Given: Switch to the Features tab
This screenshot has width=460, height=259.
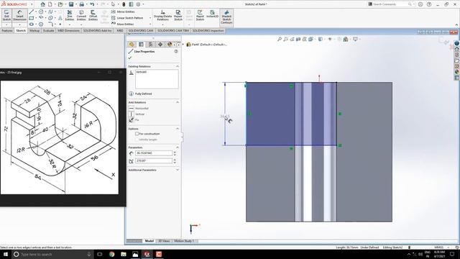Looking at the screenshot, I should tap(7, 30).
